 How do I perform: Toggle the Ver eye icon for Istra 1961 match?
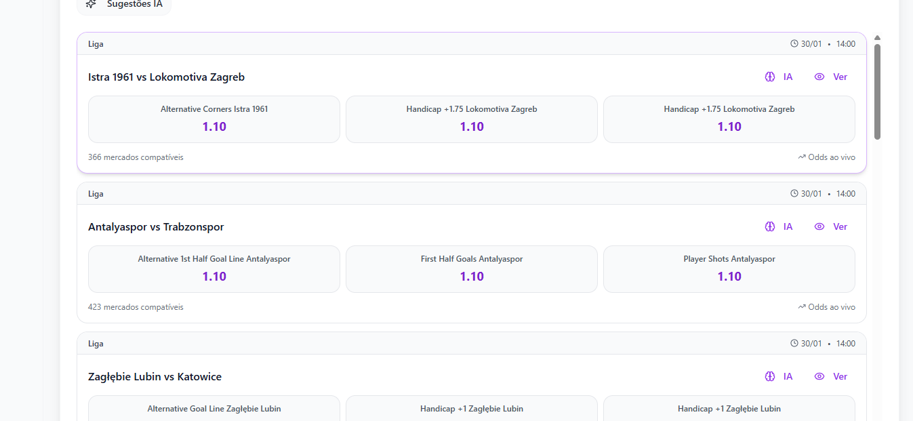(x=819, y=77)
